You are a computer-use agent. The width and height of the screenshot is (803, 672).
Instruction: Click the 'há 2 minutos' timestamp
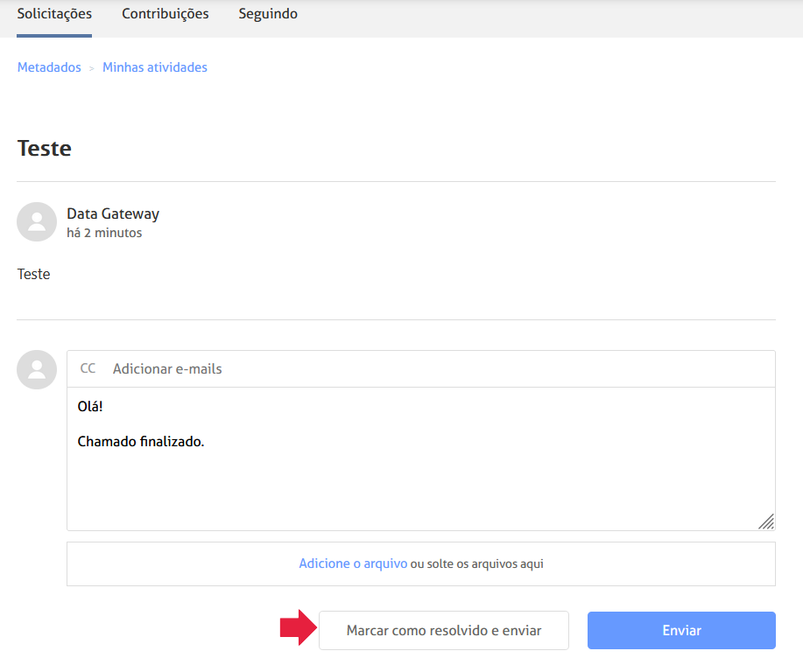click(104, 234)
